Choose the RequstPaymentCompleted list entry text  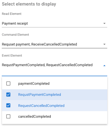[39, 95]
